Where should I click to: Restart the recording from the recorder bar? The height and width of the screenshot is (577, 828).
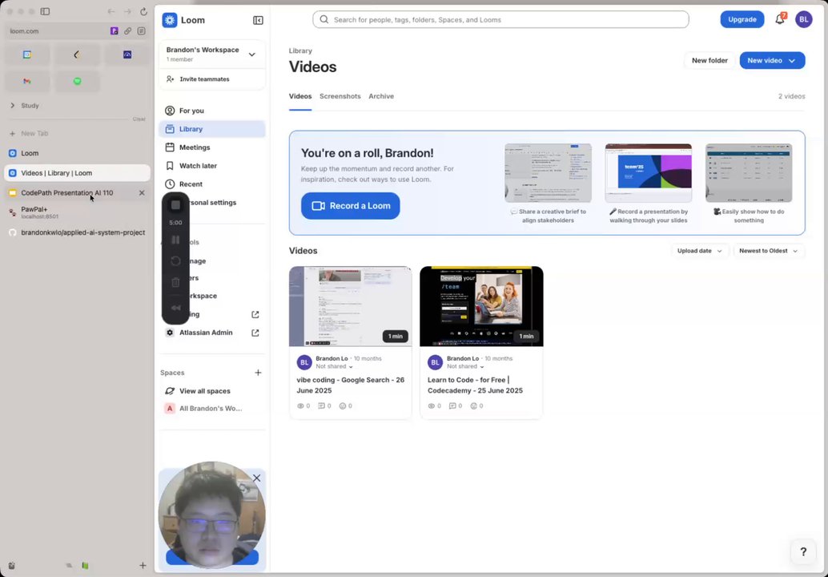point(175,261)
